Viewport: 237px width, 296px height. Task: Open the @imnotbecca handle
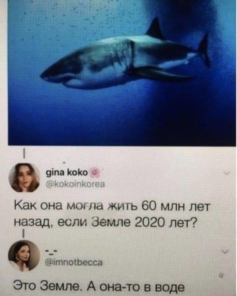(74, 262)
